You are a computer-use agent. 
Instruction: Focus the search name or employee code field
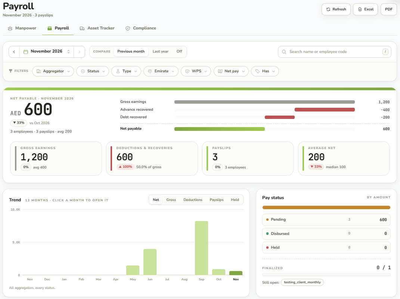[x=334, y=52]
